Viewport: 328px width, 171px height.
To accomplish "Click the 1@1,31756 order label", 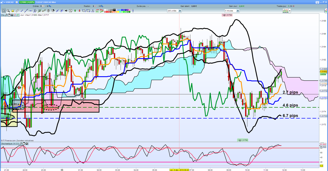I will (243, 140).
